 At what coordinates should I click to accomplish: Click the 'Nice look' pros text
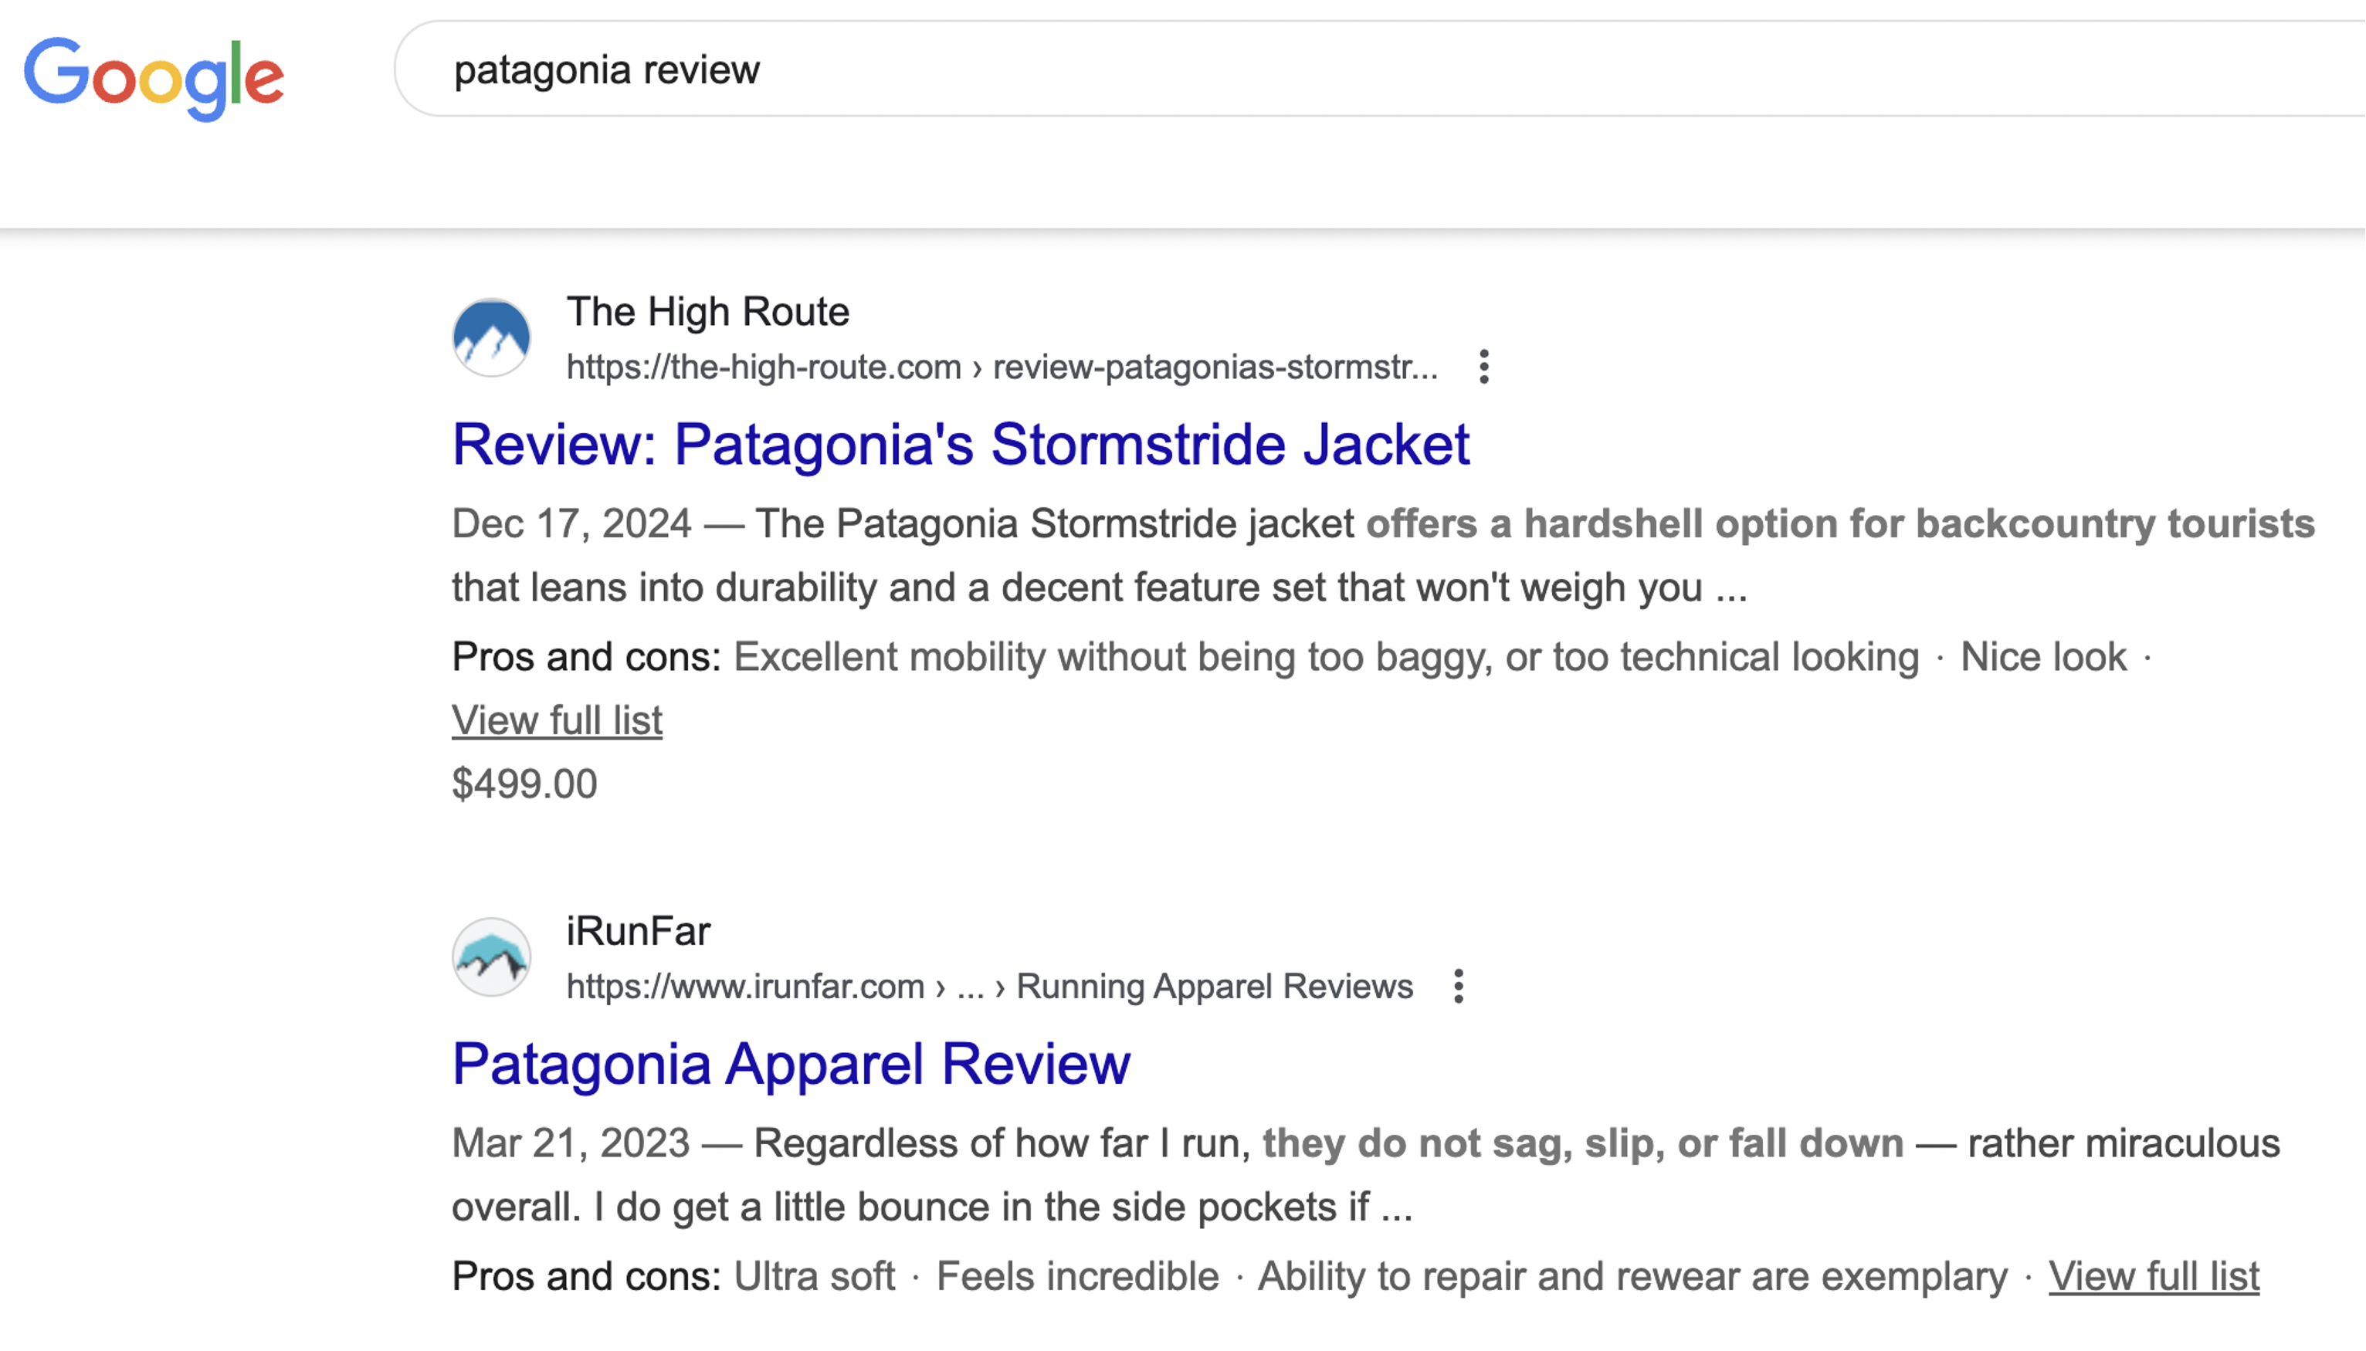click(2043, 657)
